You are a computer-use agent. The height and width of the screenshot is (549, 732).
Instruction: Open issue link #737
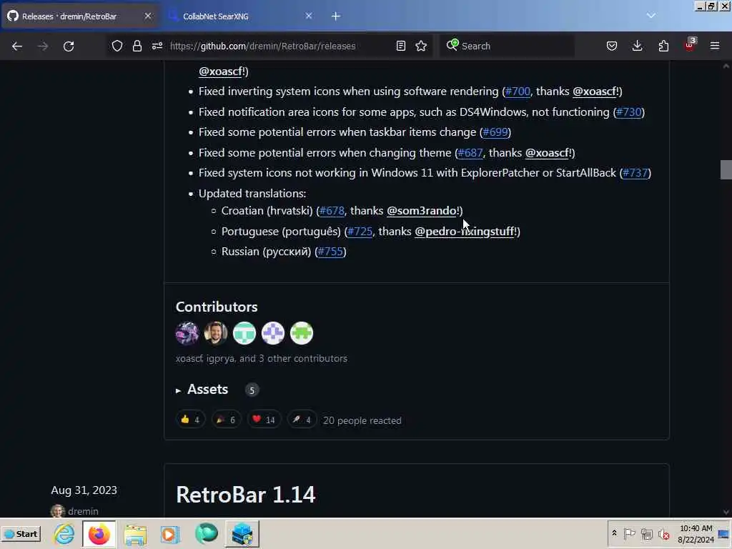(x=635, y=173)
